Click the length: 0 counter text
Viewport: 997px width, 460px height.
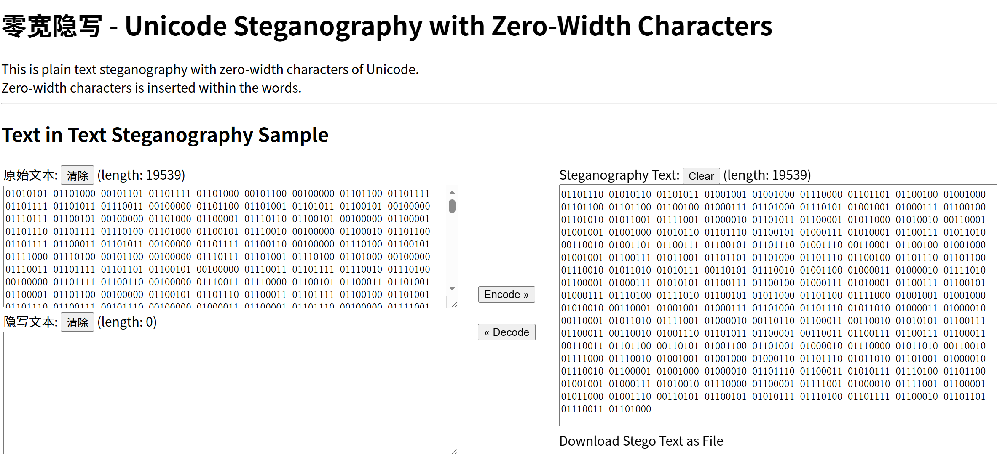pyautogui.click(x=127, y=322)
